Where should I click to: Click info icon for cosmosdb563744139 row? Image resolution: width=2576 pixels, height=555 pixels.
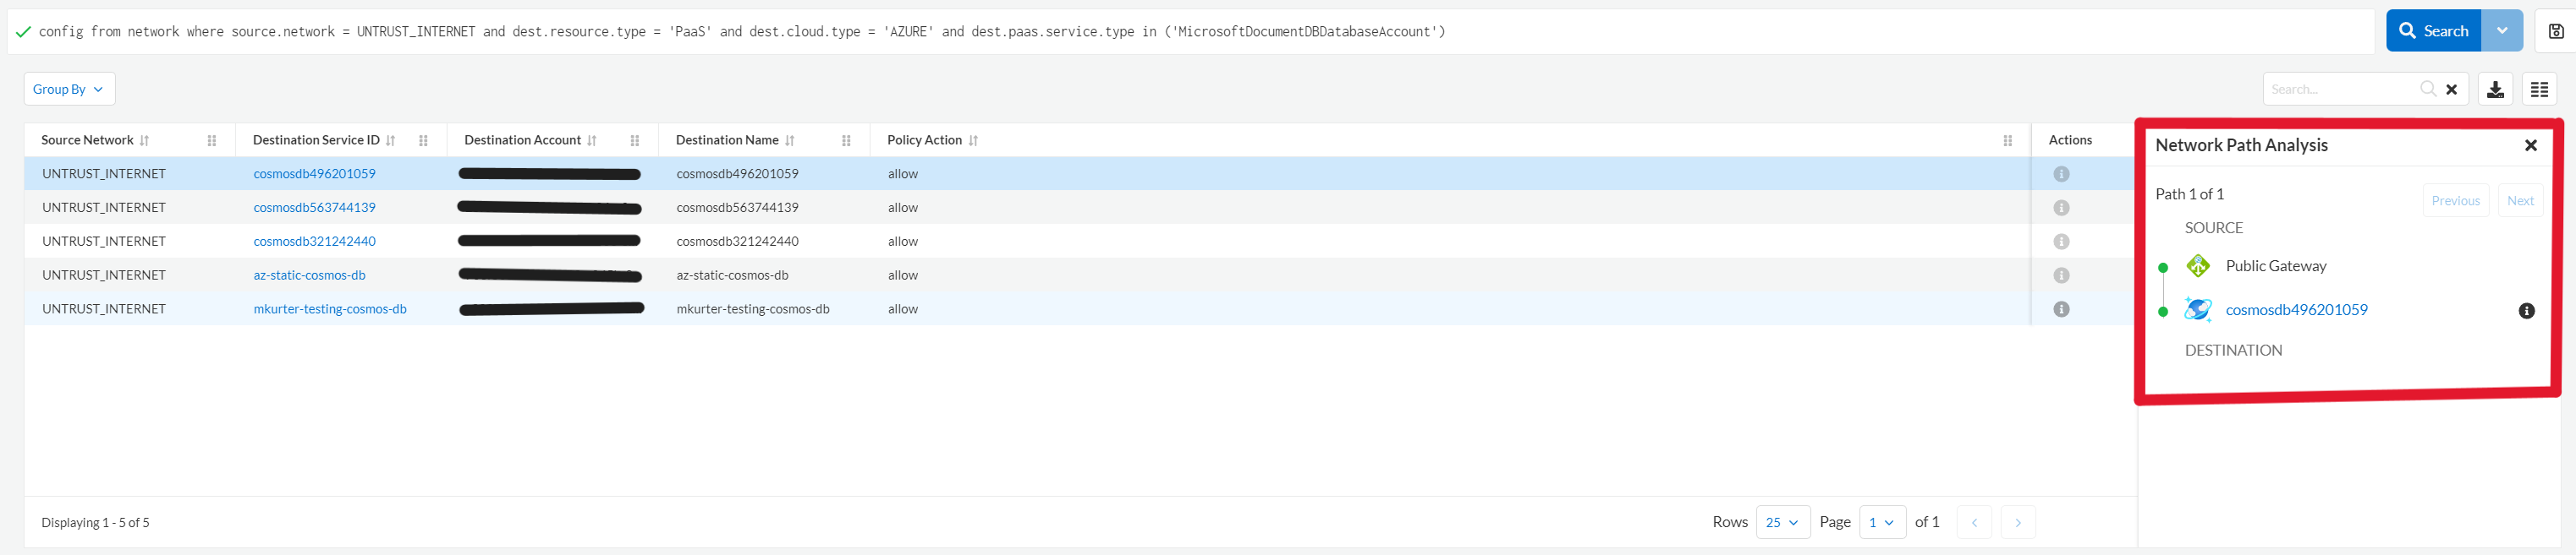[x=2061, y=208]
